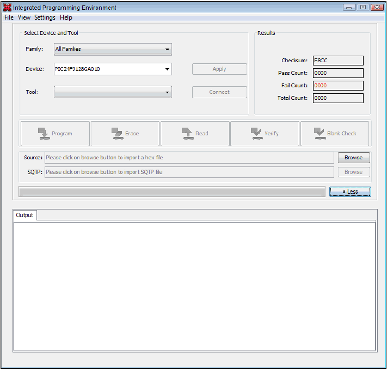This screenshot has width=387, height=371.
Task: Click the Checksum value field
Action: (x=337, y=61)
